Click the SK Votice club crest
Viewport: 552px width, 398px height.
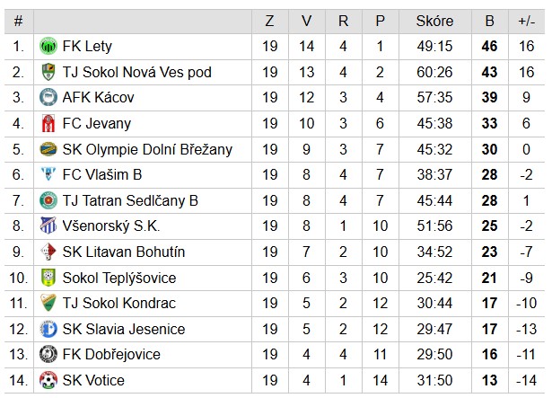tap(48, 381)
